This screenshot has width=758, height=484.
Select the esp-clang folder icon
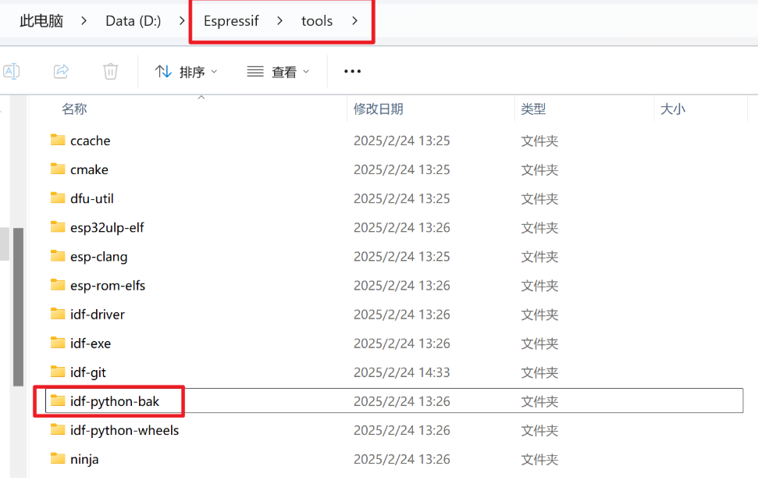point(58,256)
